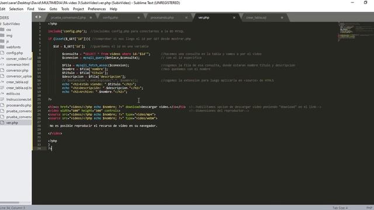Go to previous tab with left arrow
Screen dimensions: 374x210
click(x=36, y=17)
